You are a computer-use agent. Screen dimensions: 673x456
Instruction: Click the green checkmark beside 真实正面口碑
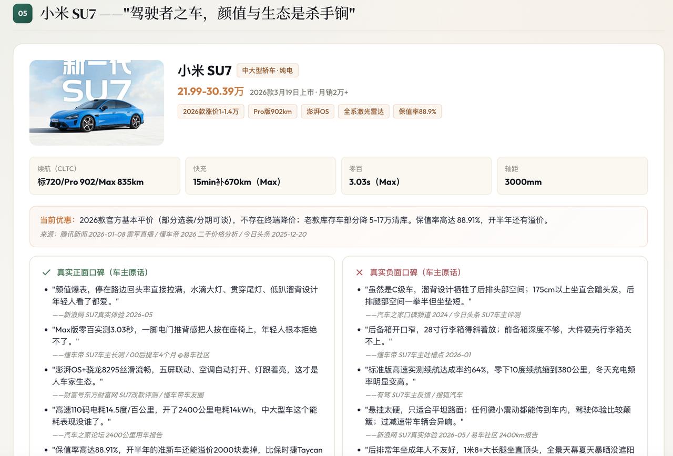46,272
